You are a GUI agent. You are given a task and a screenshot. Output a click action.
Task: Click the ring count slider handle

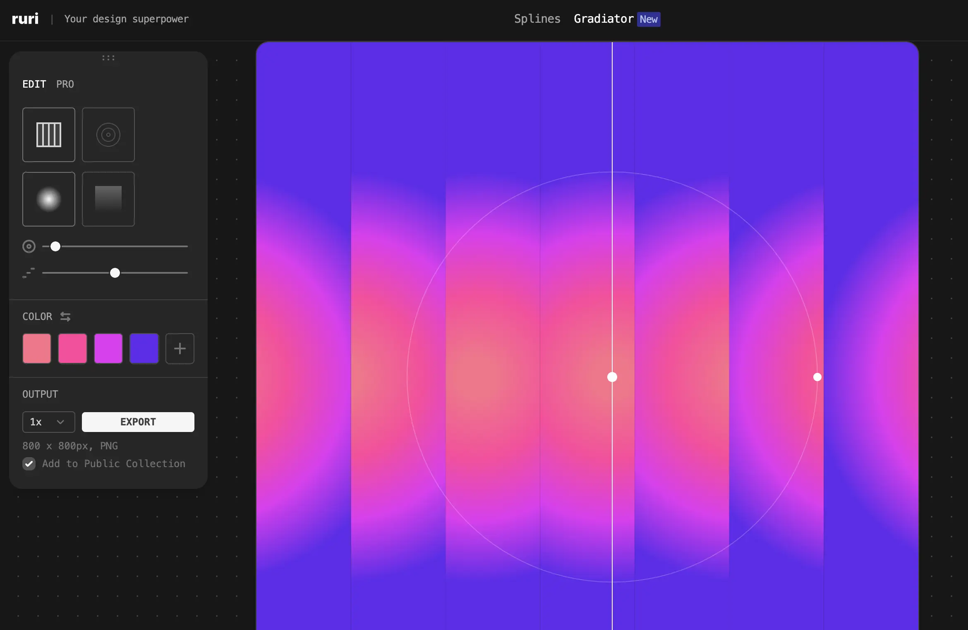(x=55, y=247)
